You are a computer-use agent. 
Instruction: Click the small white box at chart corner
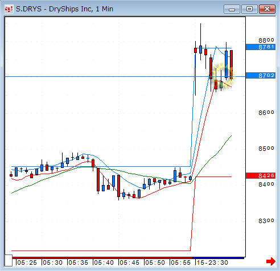click(9, 261)
